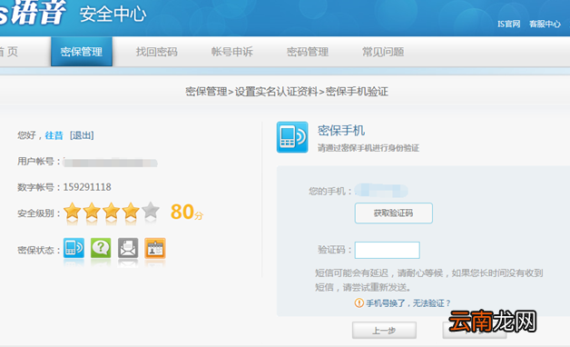Click the gray email security status icon
Screen dimensions: 570x347
pyautogui.click(x=128, y=248)
